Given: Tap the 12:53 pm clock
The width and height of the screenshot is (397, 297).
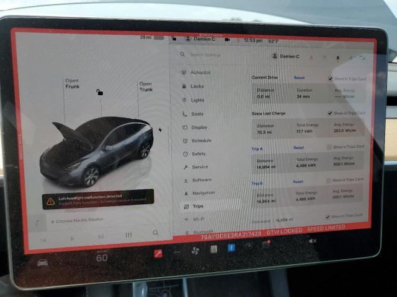Looking at the screenshot, I should [253, 40].
